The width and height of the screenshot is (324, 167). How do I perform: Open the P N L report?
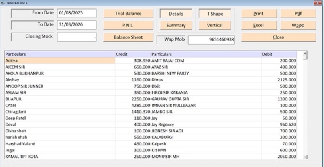pos(128,25)
